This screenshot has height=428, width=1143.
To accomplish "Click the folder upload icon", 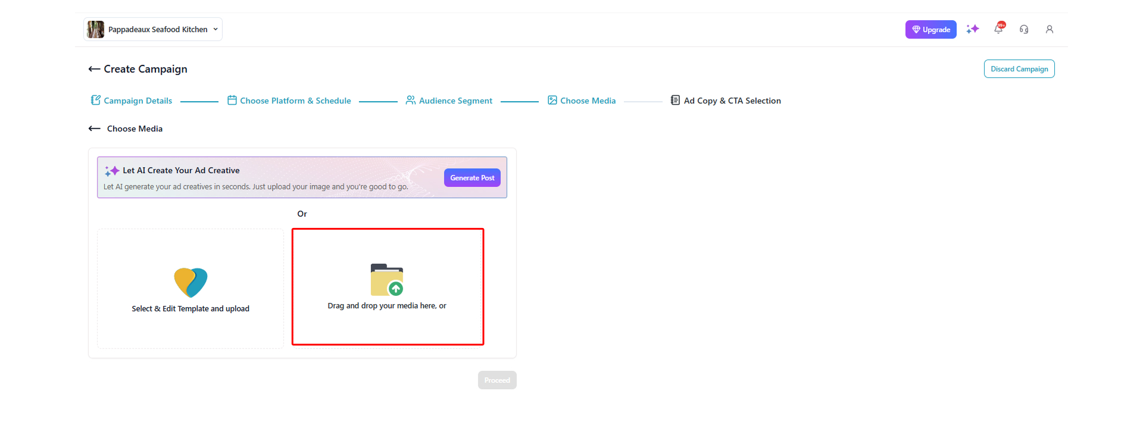I will coord(387,280).
